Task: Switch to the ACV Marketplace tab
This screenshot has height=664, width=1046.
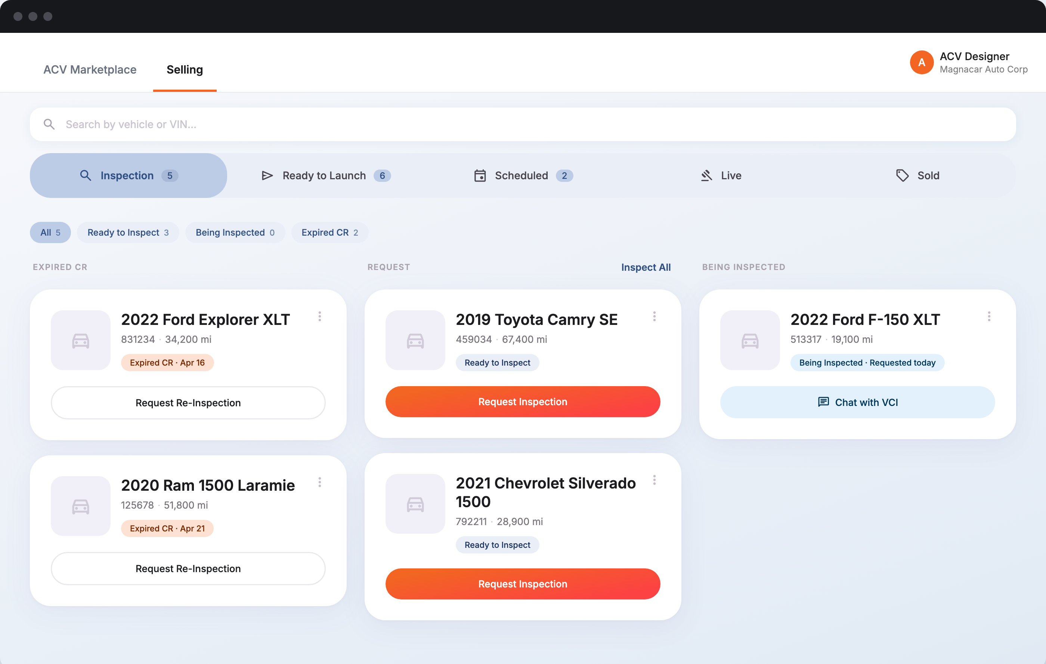Action: [x=90, y=69]
